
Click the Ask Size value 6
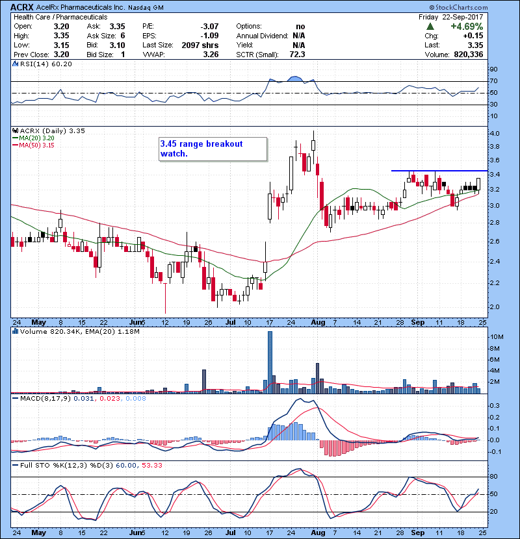coord(123,36)
